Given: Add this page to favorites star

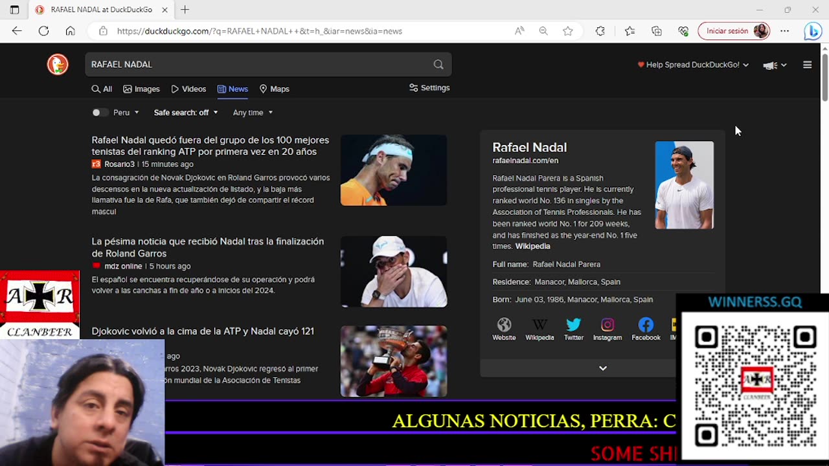Looking at the screenshot, I should tap(568, 31).
